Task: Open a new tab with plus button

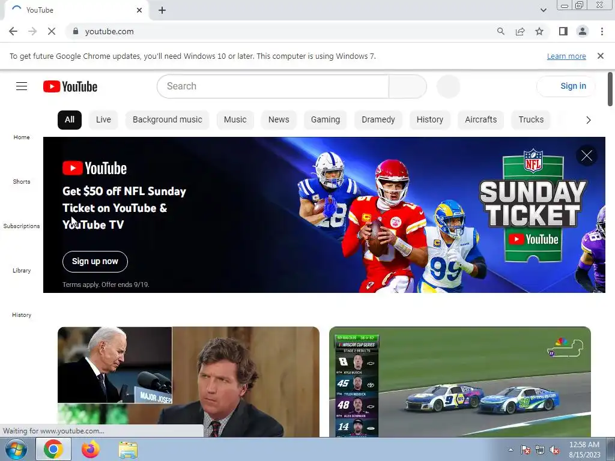Action: coord(162,10)
